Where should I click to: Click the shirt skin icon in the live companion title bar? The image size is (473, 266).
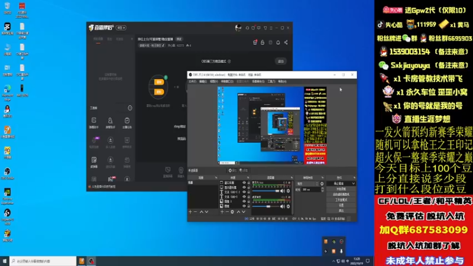(265, 28)
